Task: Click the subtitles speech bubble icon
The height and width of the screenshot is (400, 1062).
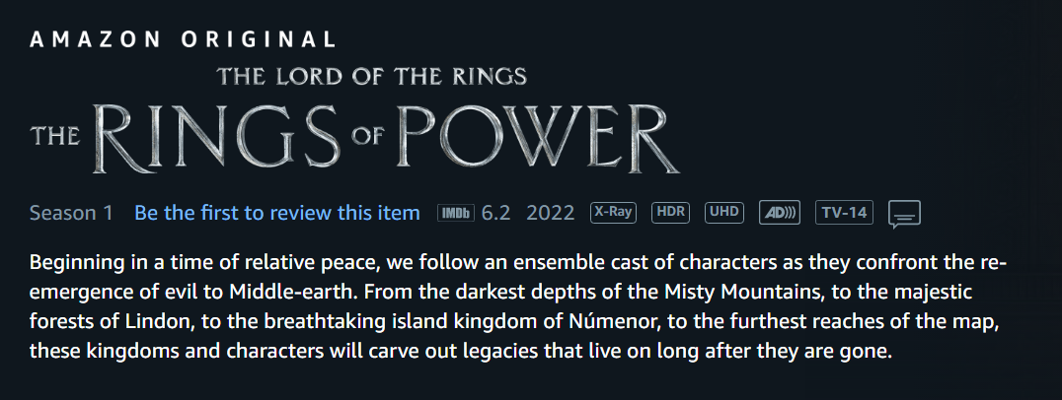Action: click(x=904, y=214)
